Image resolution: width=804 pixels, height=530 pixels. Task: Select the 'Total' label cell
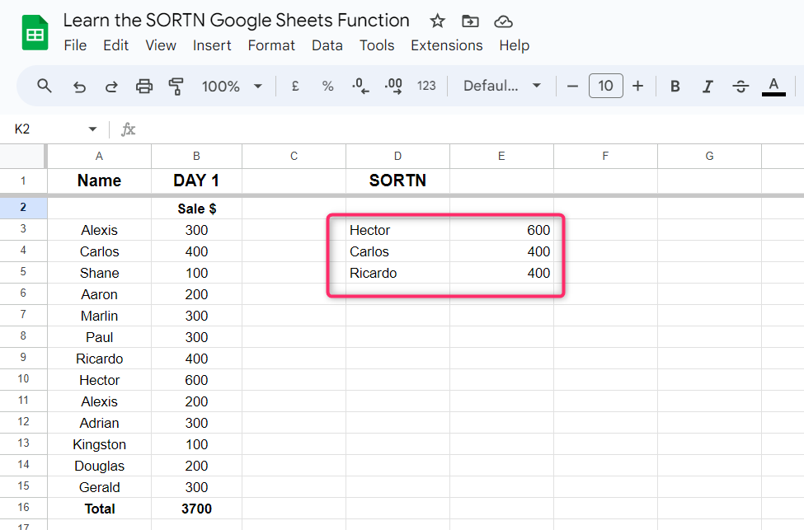point(100,509)
